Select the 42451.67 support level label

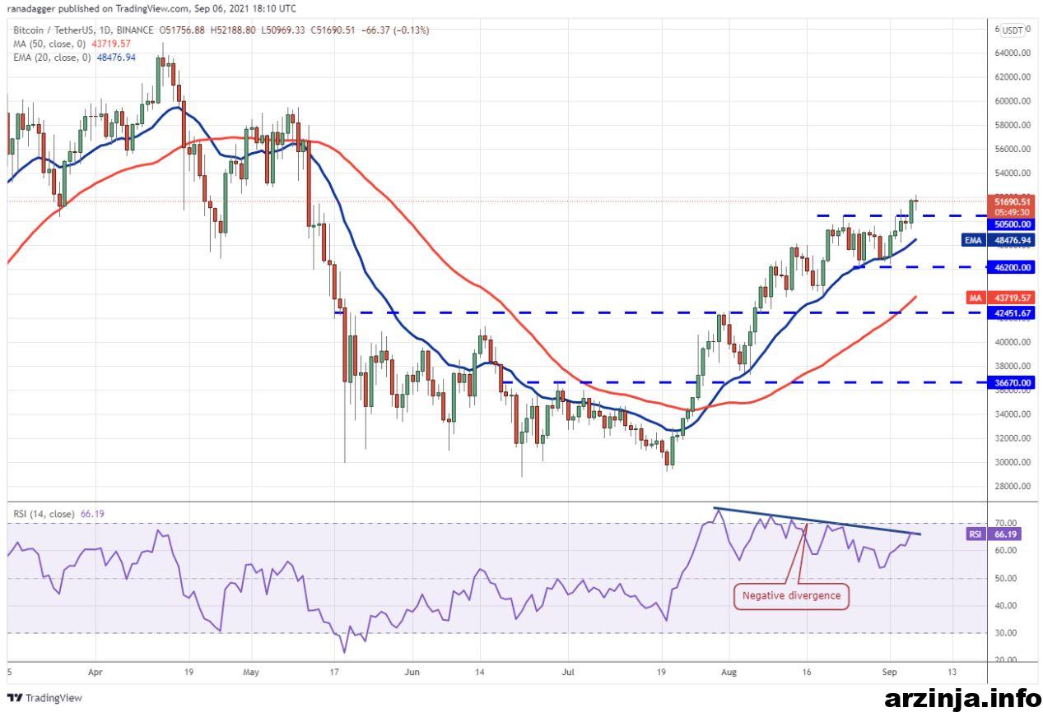pos(1012,313)
